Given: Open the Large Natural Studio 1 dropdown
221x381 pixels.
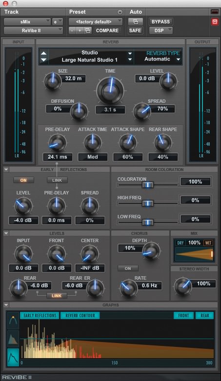Looking at the screenshot, I should point(130,59).
